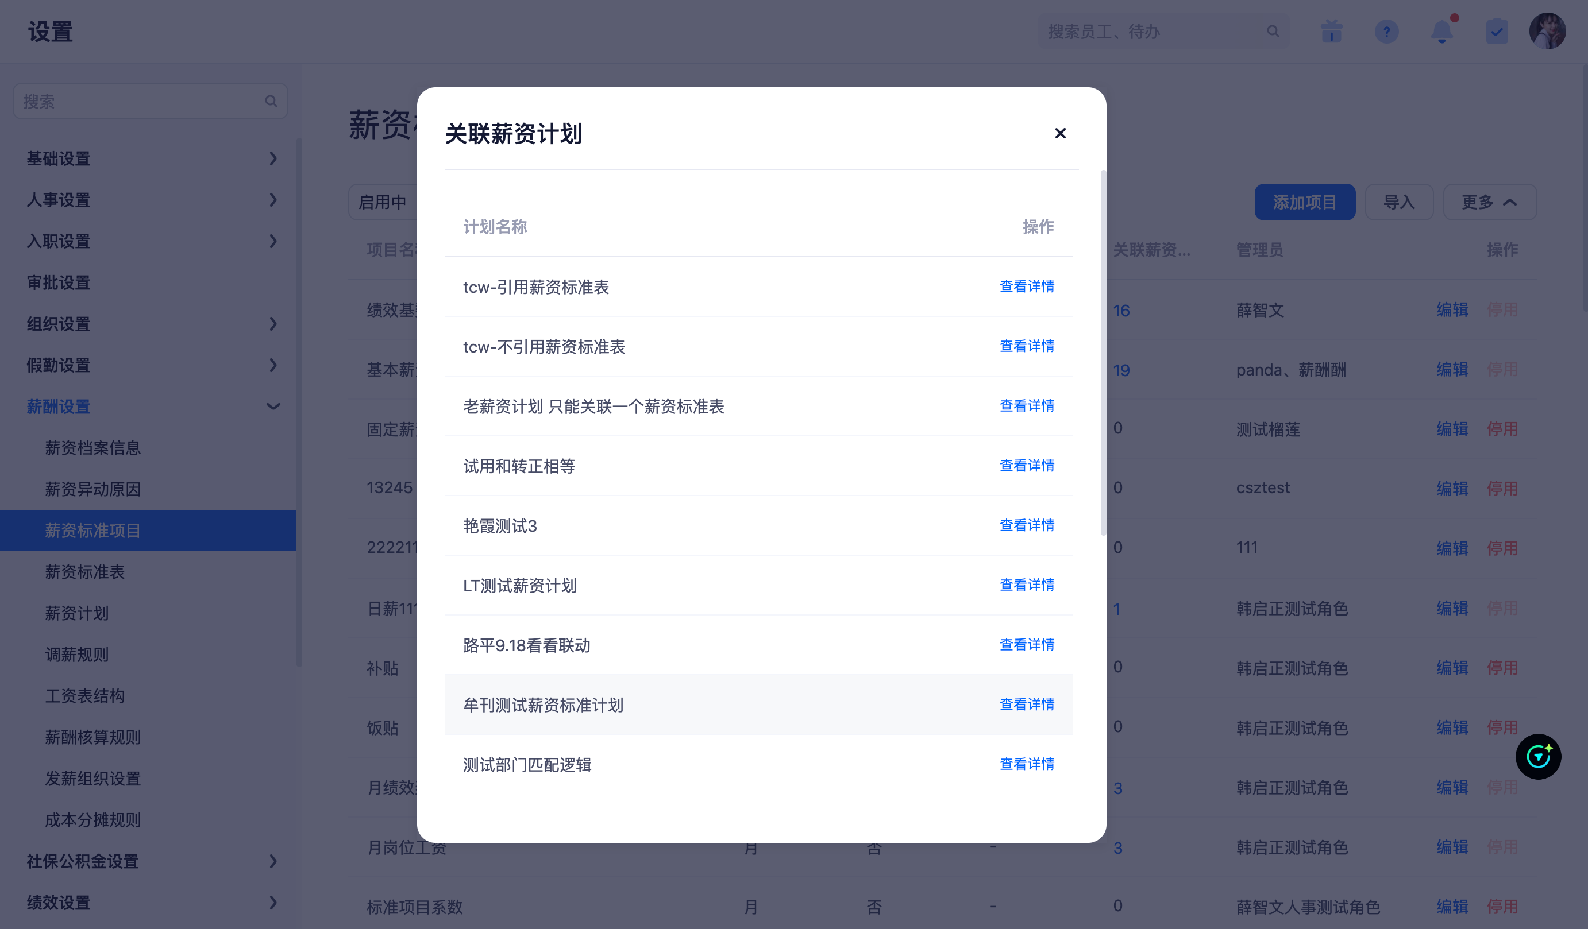Screen dimensions: 1588x929
Task: View details of 路平9.18看看联动
Action: pyautogui.click(x=1027, y=644)
